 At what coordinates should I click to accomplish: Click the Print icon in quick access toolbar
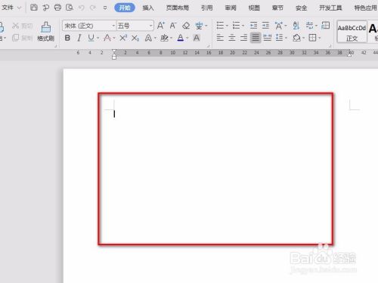coord(57,8)
